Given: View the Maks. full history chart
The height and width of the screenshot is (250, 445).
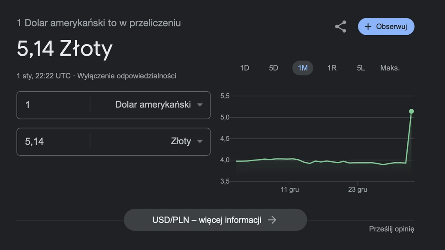Looking at the screenshot, I should tap(390, 68).
